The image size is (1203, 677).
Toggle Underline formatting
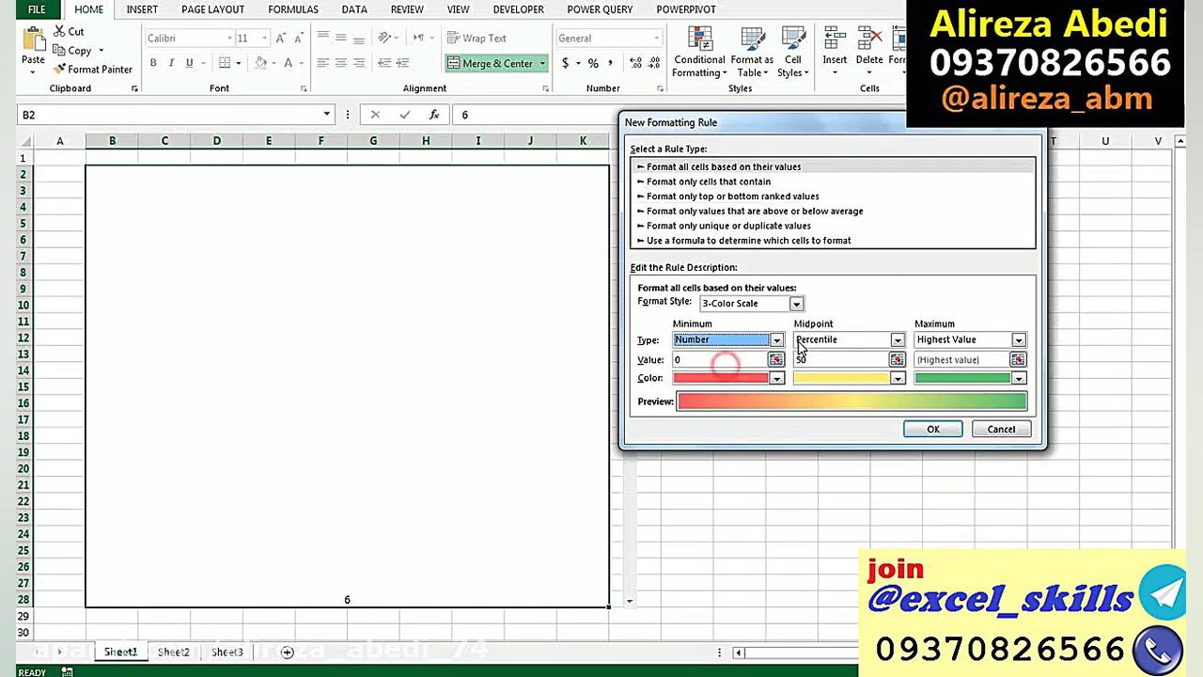[x=189, y=63]
